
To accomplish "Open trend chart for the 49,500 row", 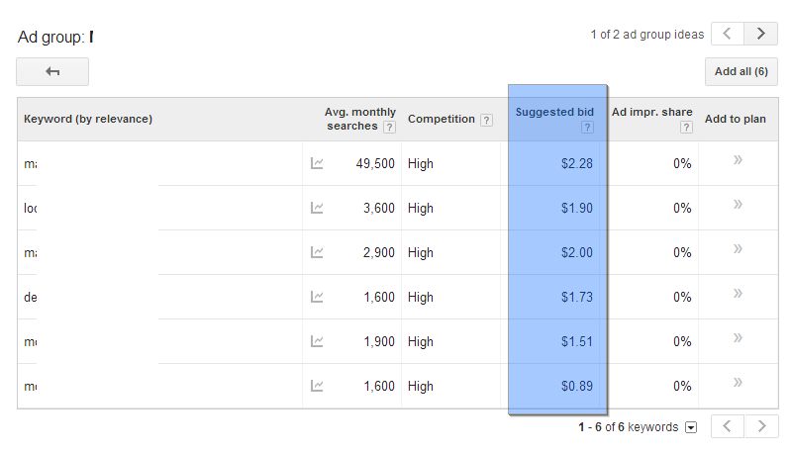I will [317, 163].
